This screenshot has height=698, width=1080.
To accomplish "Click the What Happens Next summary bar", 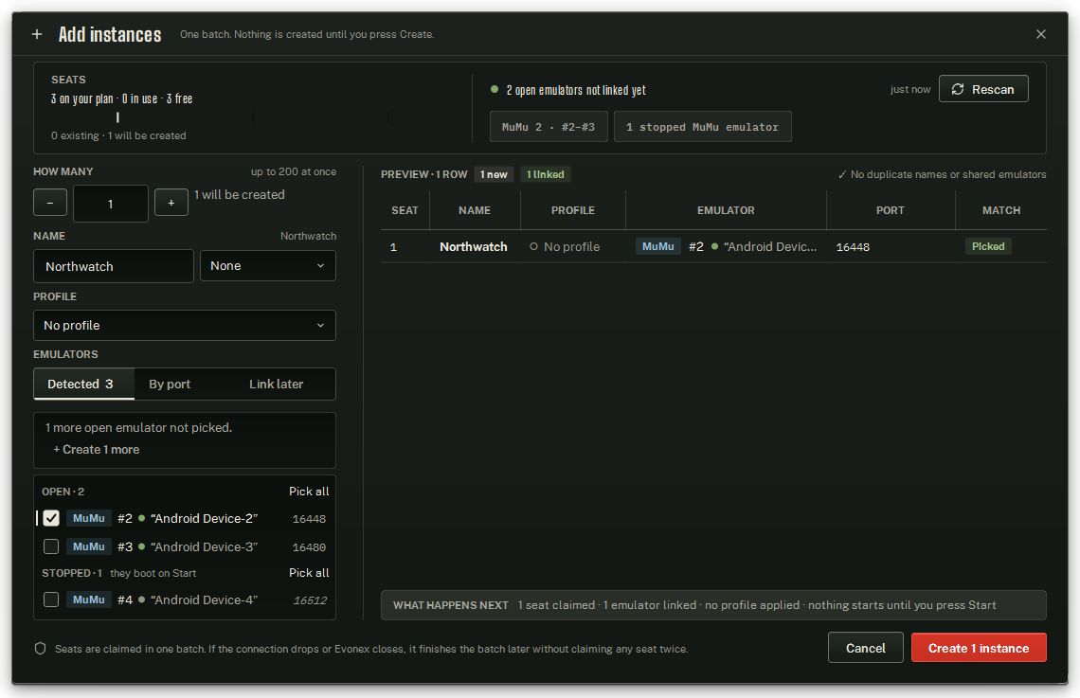I will pyautogui.click(x=713, y=605).
